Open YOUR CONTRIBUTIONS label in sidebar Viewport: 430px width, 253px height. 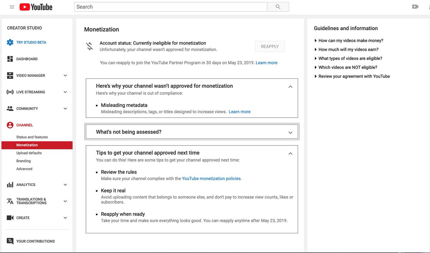click(35, 242)
